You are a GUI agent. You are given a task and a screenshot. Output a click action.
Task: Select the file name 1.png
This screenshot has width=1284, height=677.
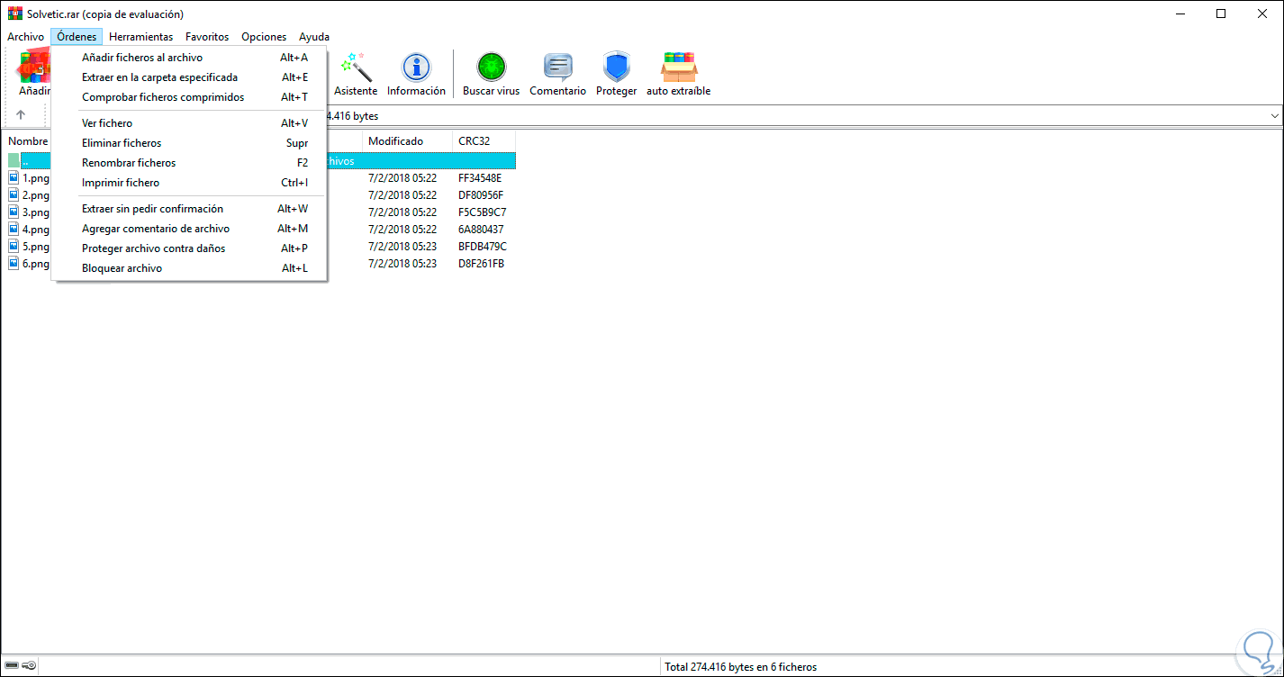click(x=36, y=178)
